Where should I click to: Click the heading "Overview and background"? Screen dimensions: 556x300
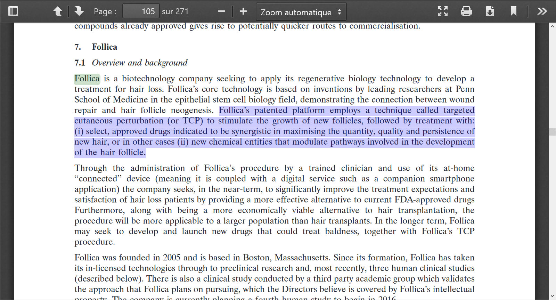coord(139,63)
